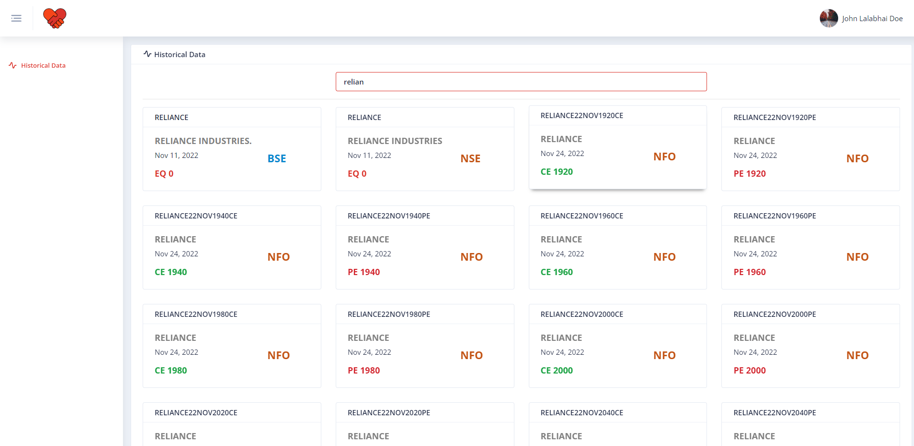Click the RELIANCE22NOV1980CE card title

[196, 314]
